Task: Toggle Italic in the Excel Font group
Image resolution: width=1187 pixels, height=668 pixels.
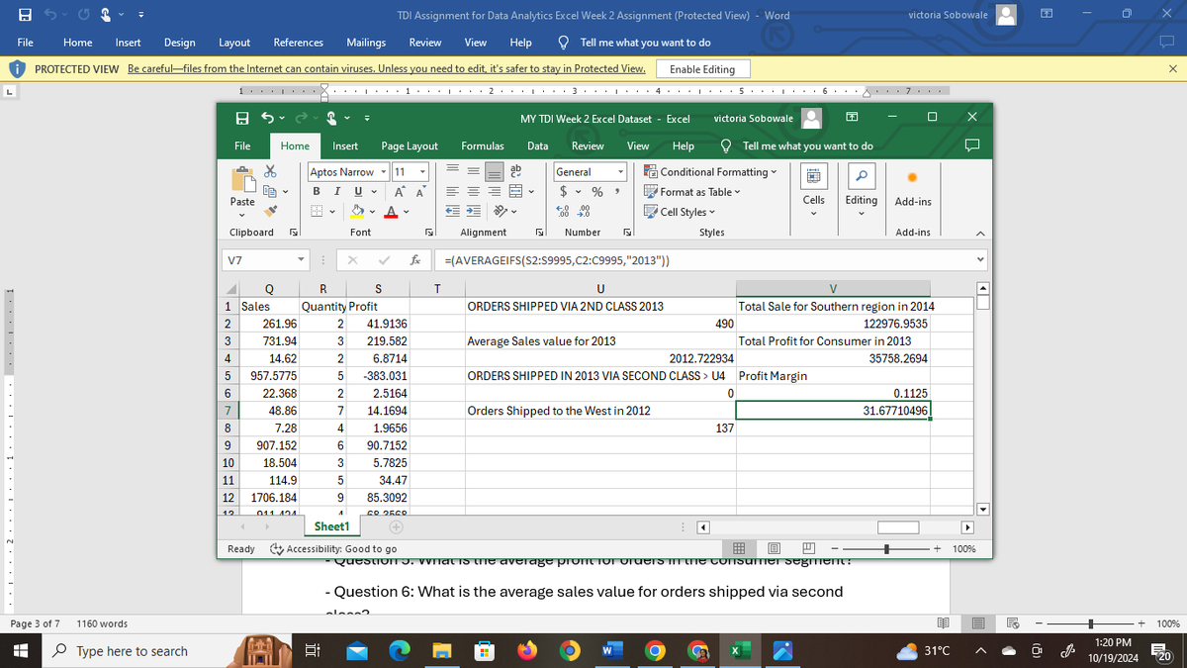Action: click(335, 191)
